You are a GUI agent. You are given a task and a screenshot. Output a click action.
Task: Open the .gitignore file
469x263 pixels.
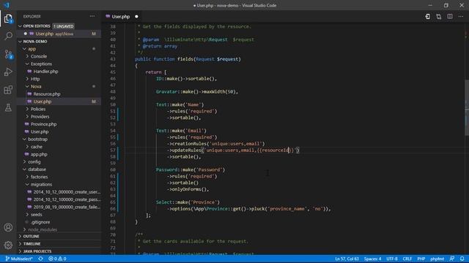(59, 222)
